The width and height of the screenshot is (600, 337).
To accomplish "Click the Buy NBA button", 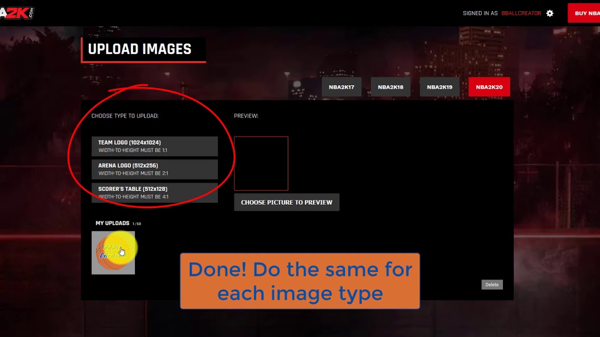I will point(584,13).
